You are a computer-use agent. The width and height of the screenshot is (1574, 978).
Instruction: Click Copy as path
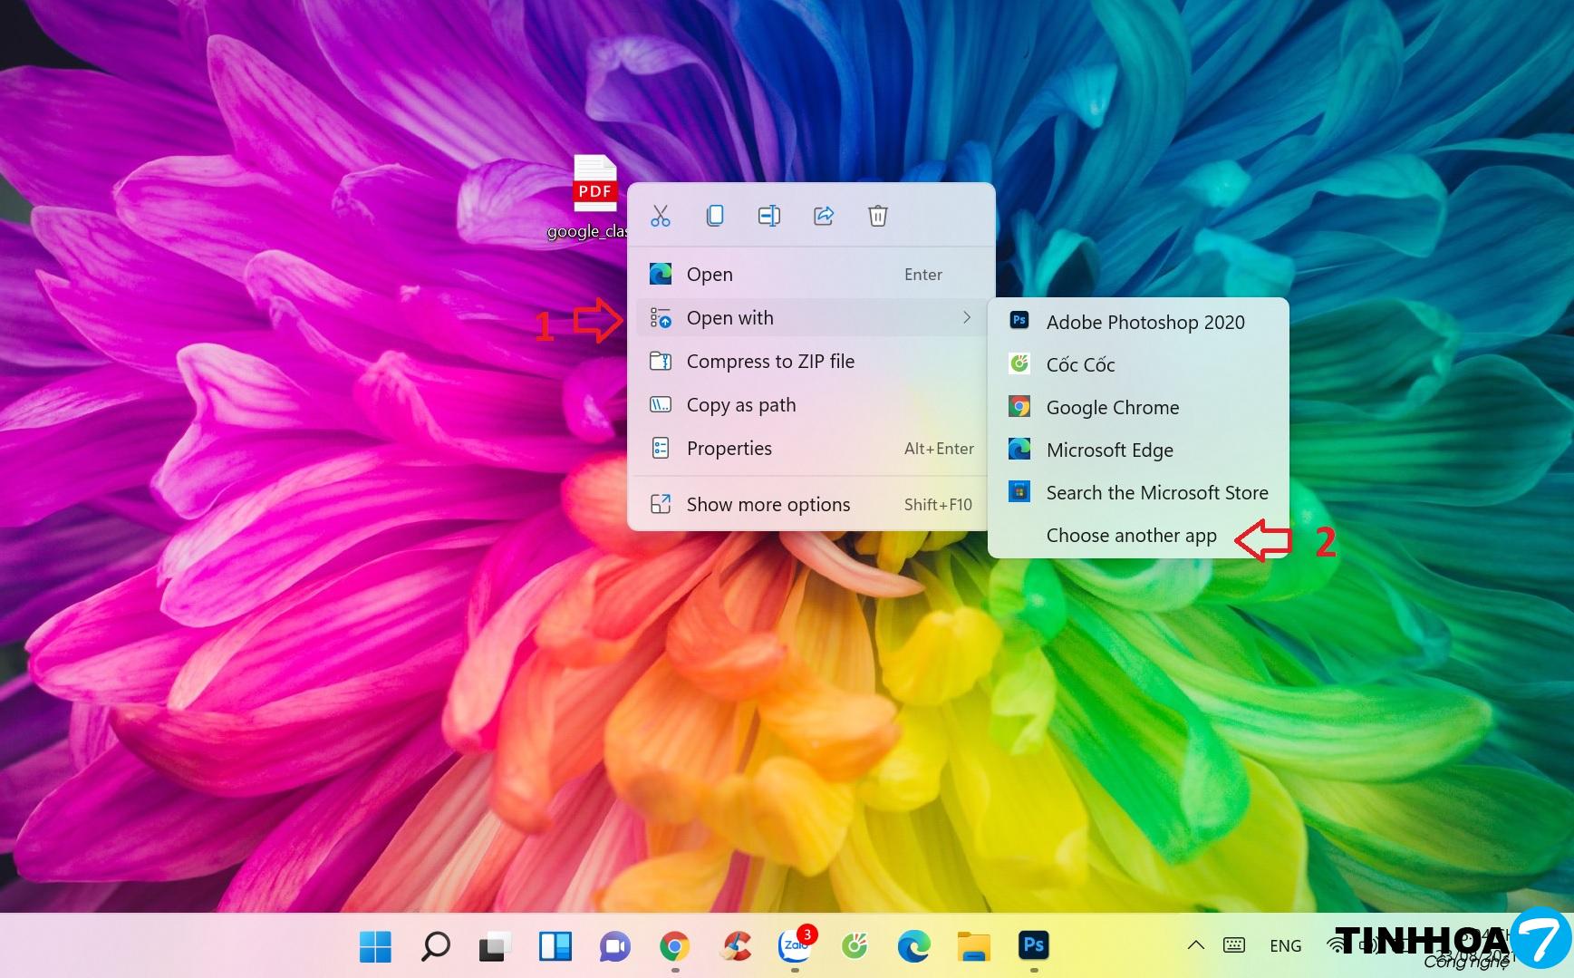tap(740, 405)
